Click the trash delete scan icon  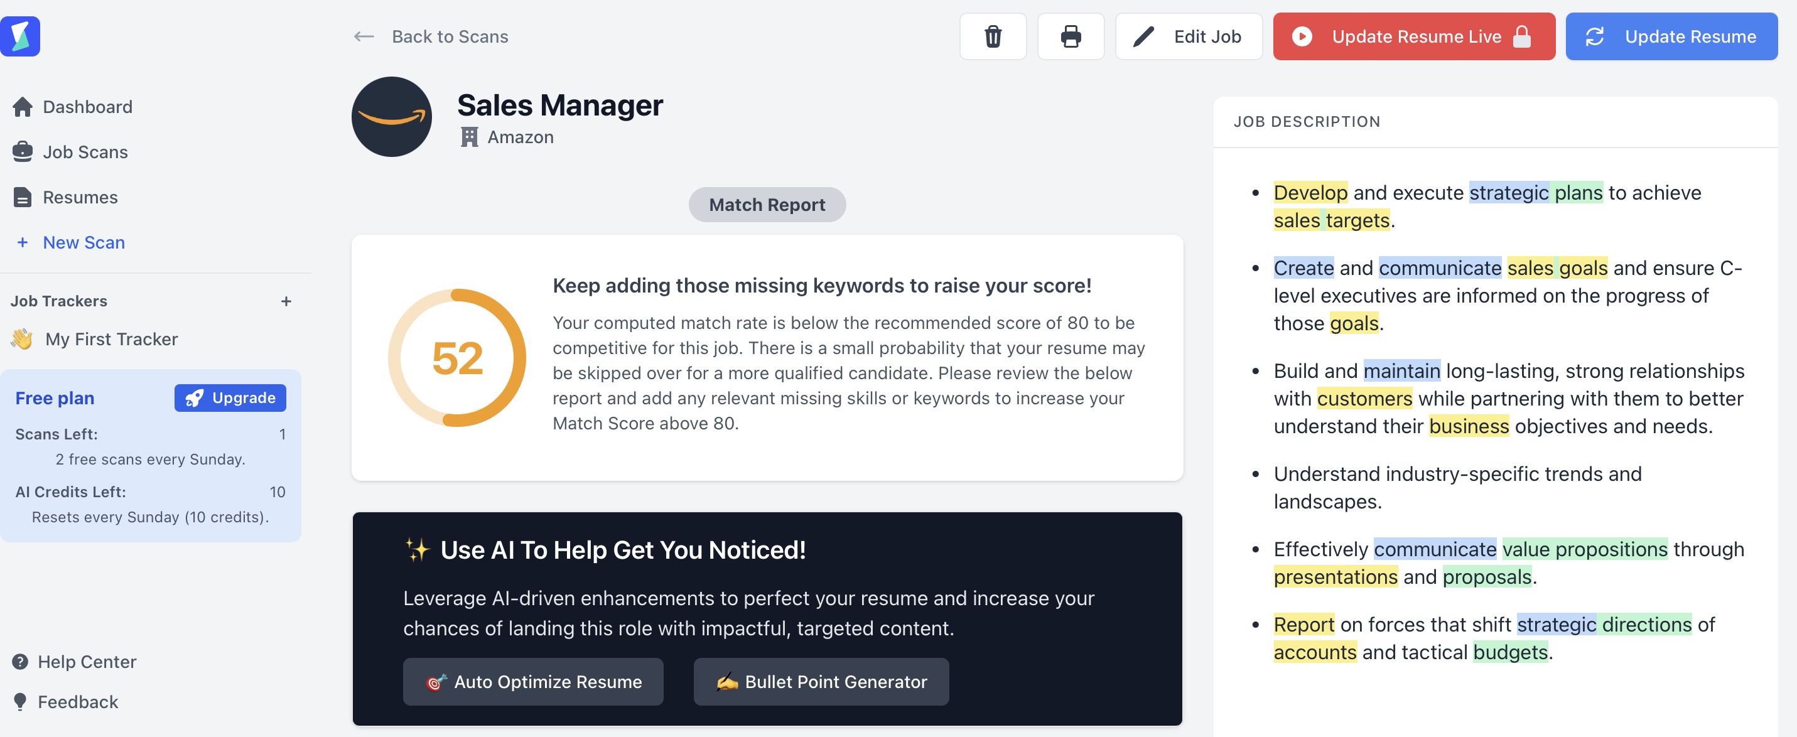(993, 36)
